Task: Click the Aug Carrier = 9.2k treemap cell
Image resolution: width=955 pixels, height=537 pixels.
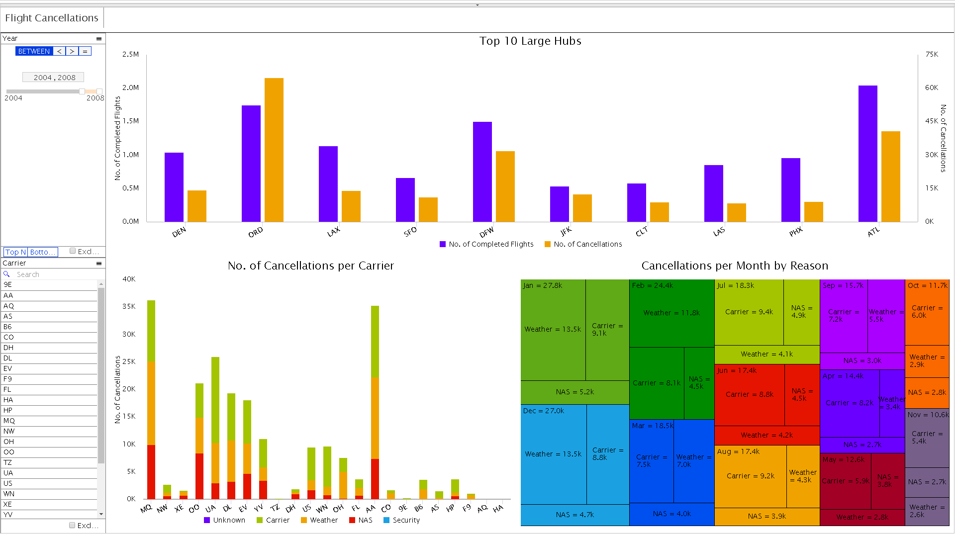Action: [751, 476]
